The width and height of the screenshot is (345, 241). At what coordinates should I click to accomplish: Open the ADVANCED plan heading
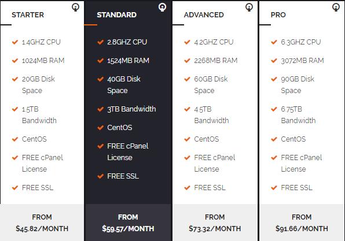tap(204, 14)
